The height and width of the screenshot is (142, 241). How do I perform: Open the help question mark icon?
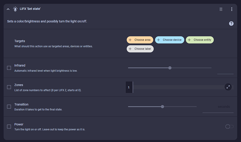click(231, 23)
